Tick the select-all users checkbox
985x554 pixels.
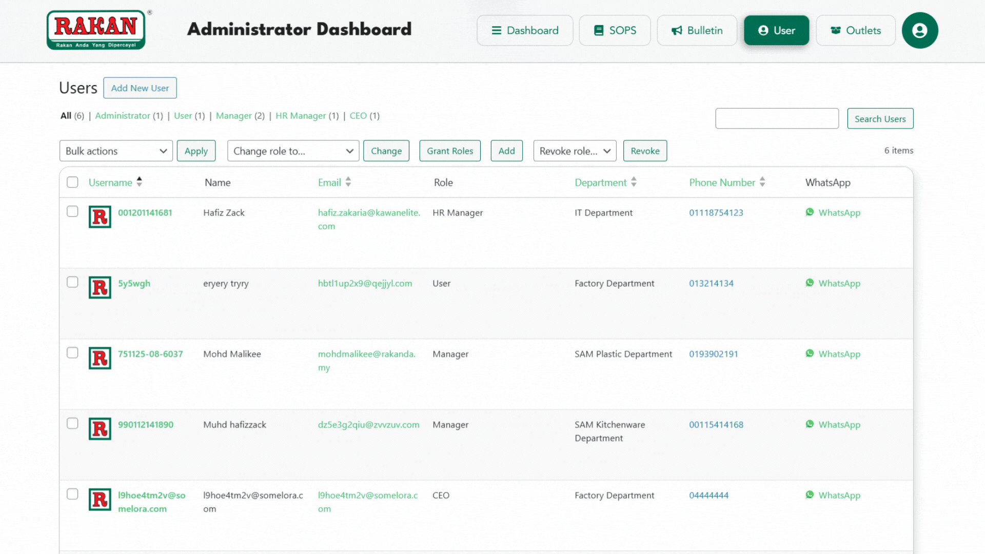(x=72, y=182)
